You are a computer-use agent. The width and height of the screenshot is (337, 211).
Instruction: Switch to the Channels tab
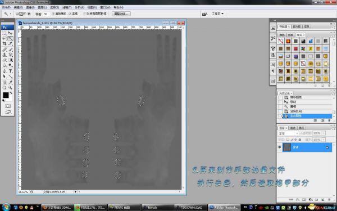point(293,128)
